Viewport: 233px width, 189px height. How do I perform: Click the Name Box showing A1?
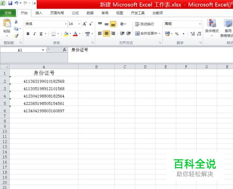pyautogui.click(x=21, y=50)
